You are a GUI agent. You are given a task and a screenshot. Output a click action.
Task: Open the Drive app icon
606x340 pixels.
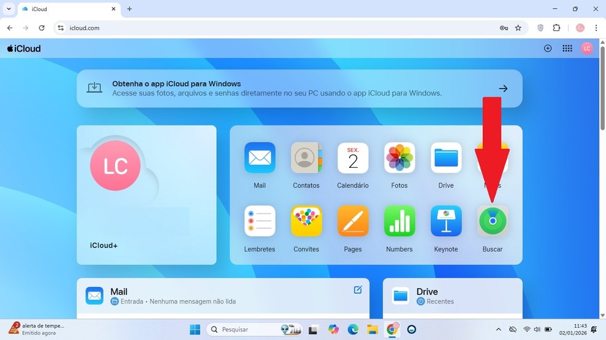point(446,158)
